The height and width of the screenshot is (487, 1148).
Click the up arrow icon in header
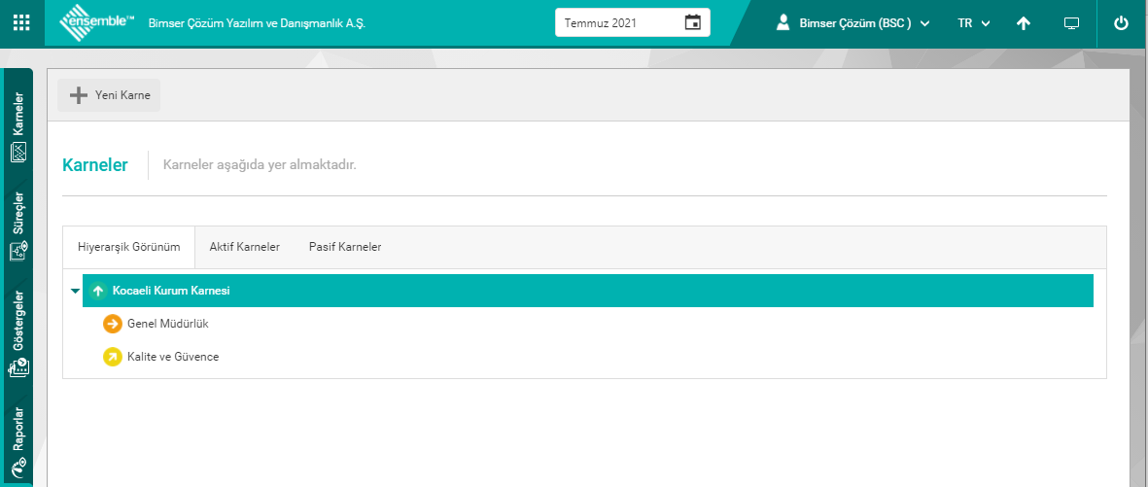coord(1024,22)
